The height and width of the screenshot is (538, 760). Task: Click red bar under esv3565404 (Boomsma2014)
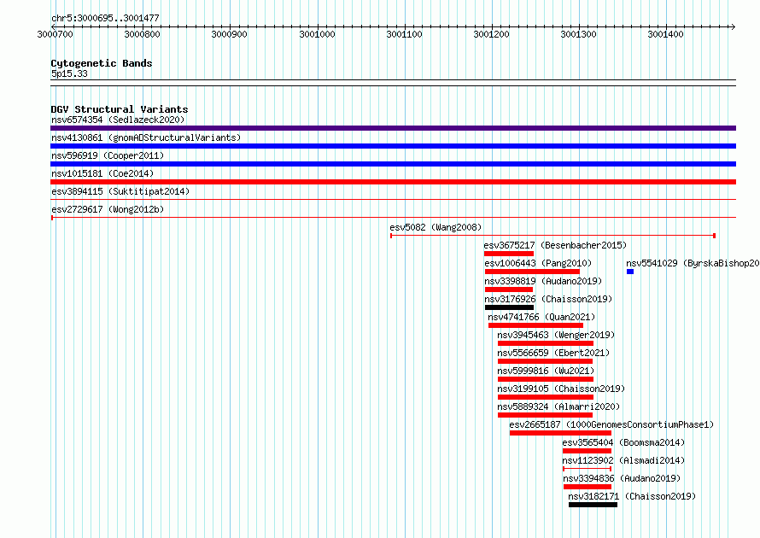[587, 451]
